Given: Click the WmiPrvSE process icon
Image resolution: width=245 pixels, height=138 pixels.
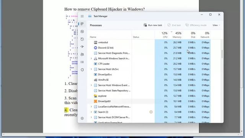Looking at the screenshot, I should pyautogui.click(x=95, y=80).
